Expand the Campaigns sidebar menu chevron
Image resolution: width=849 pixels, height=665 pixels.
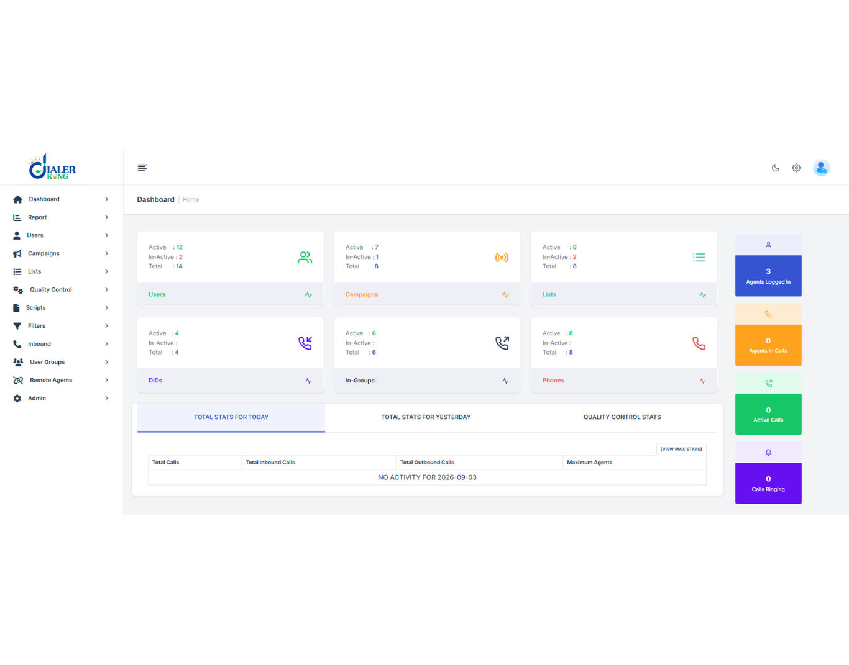click(106, 253)
